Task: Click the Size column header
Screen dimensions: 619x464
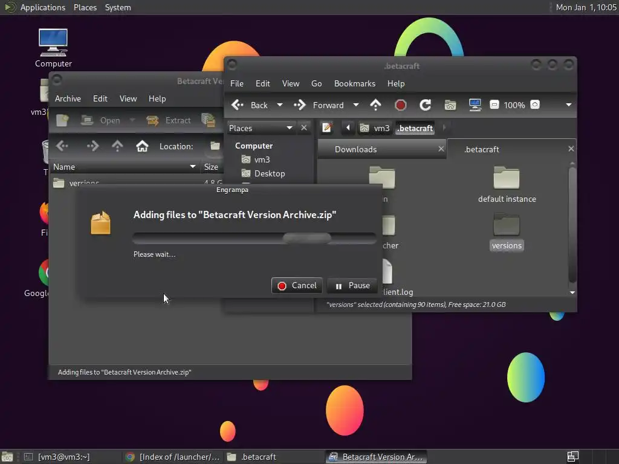Action: 212,167
